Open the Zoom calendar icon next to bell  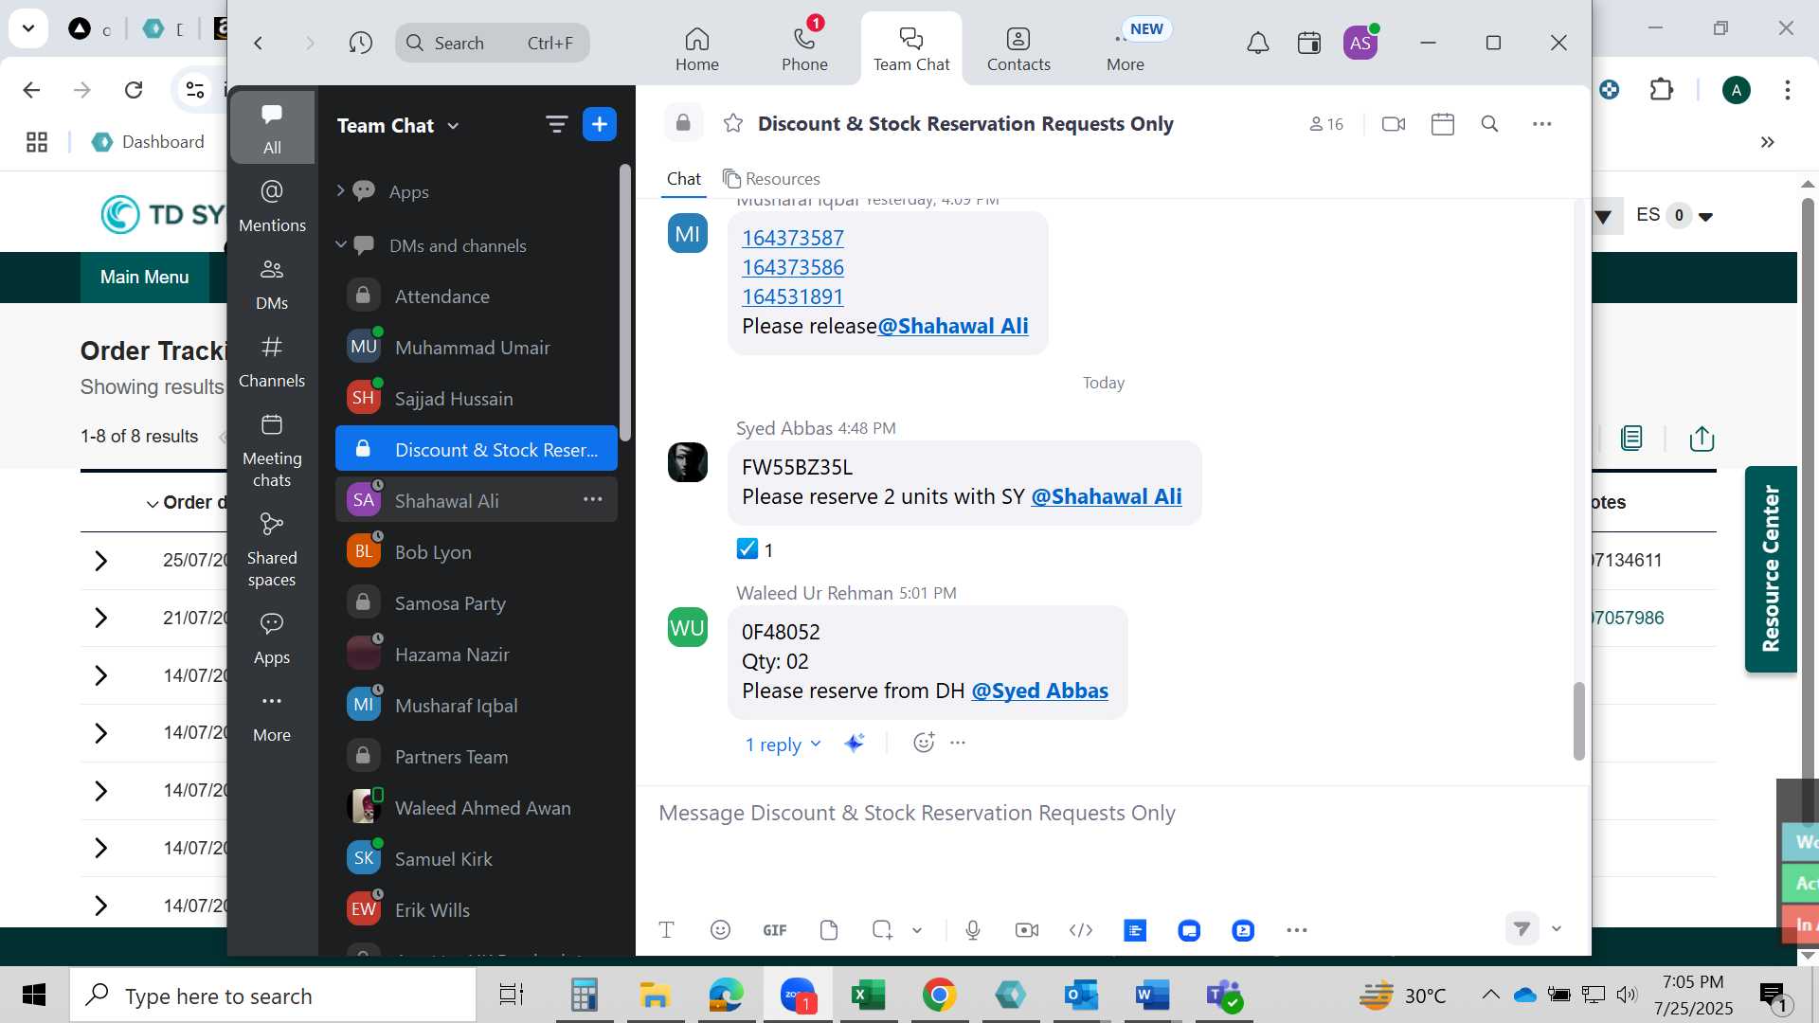[1308, 43]
